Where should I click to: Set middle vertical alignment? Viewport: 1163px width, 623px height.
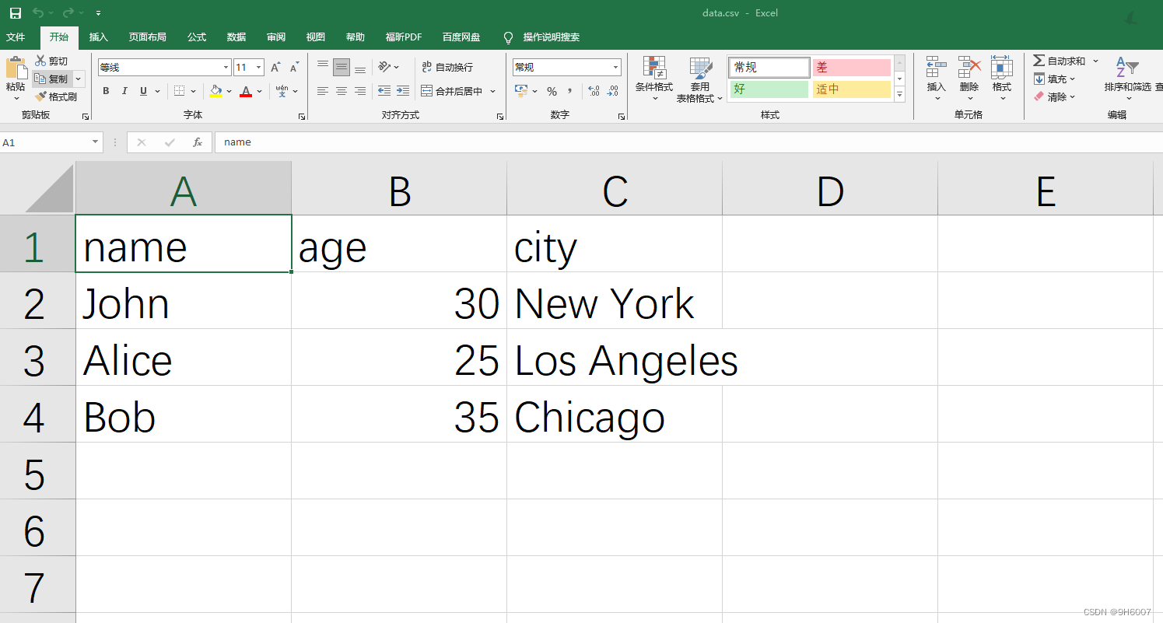tap(342, 67)
